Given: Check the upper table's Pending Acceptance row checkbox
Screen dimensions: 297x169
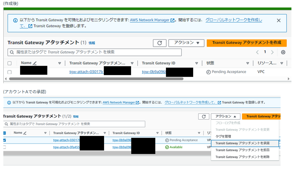Looking at the screenshot, I should (10, 72).
